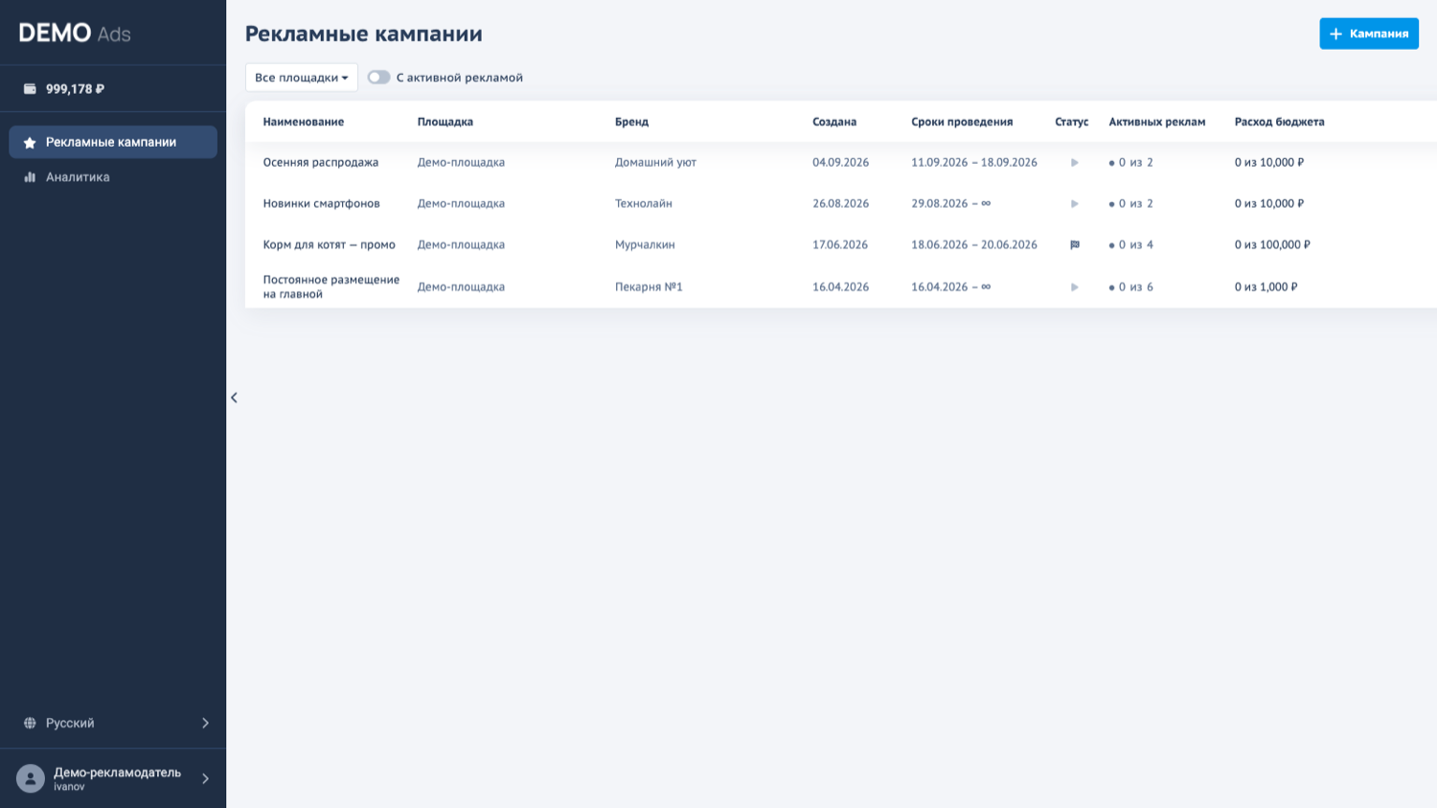The height and width of the screenshot is (808, 1437).
Task: Click the 'Пекарня №1' brand cell
Action: point(649,288)
